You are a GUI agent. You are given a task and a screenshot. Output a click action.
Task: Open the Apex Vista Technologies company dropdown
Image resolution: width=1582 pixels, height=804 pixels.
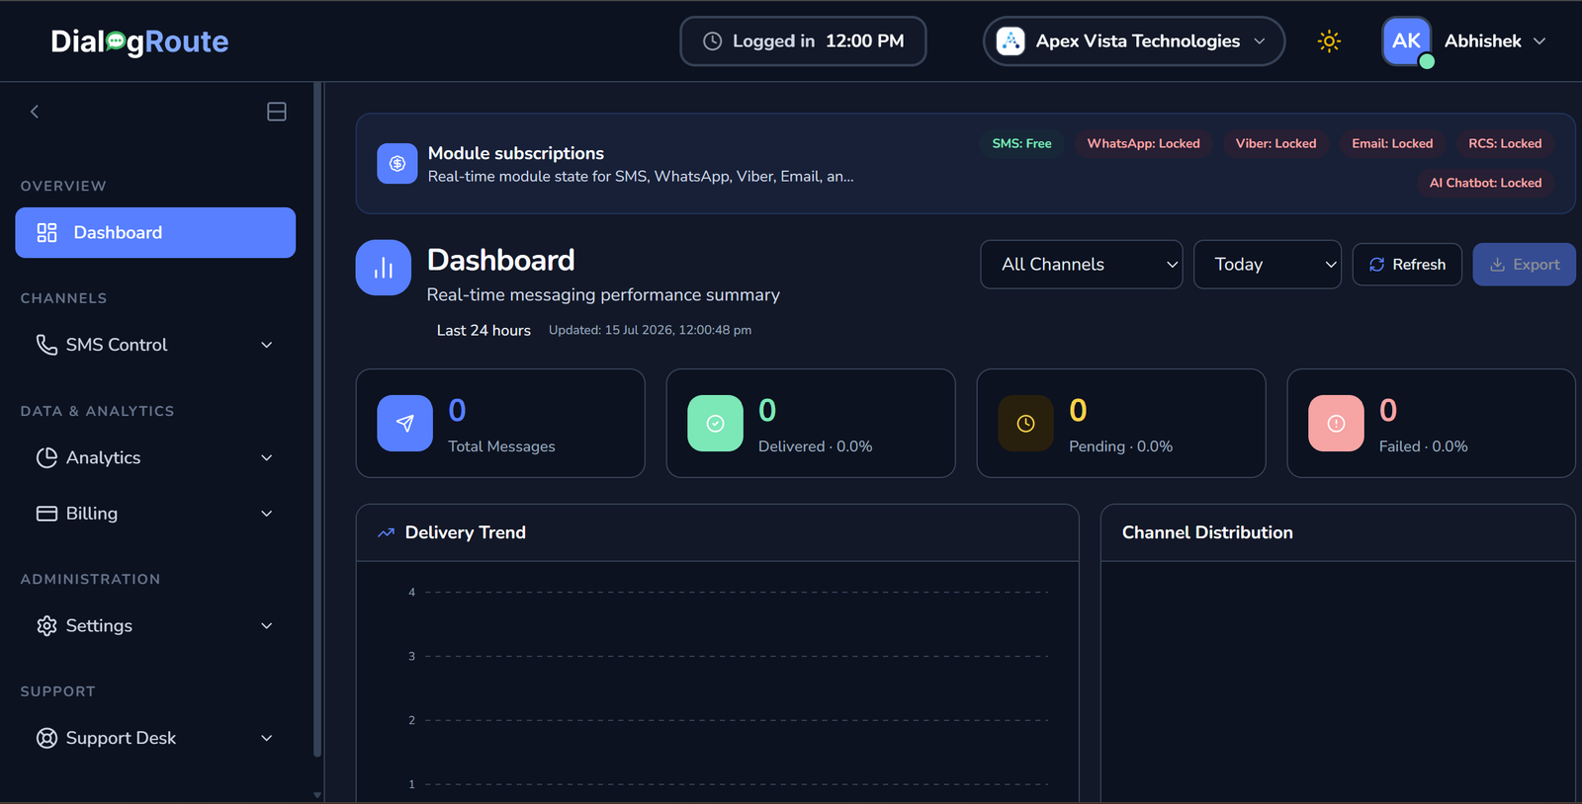(x=1134, y=41)
